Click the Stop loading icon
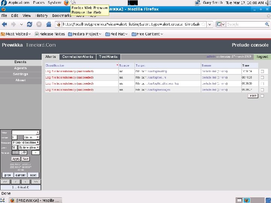 click(x=39, y=24)
